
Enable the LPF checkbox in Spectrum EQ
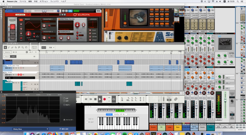coord(64,98)
